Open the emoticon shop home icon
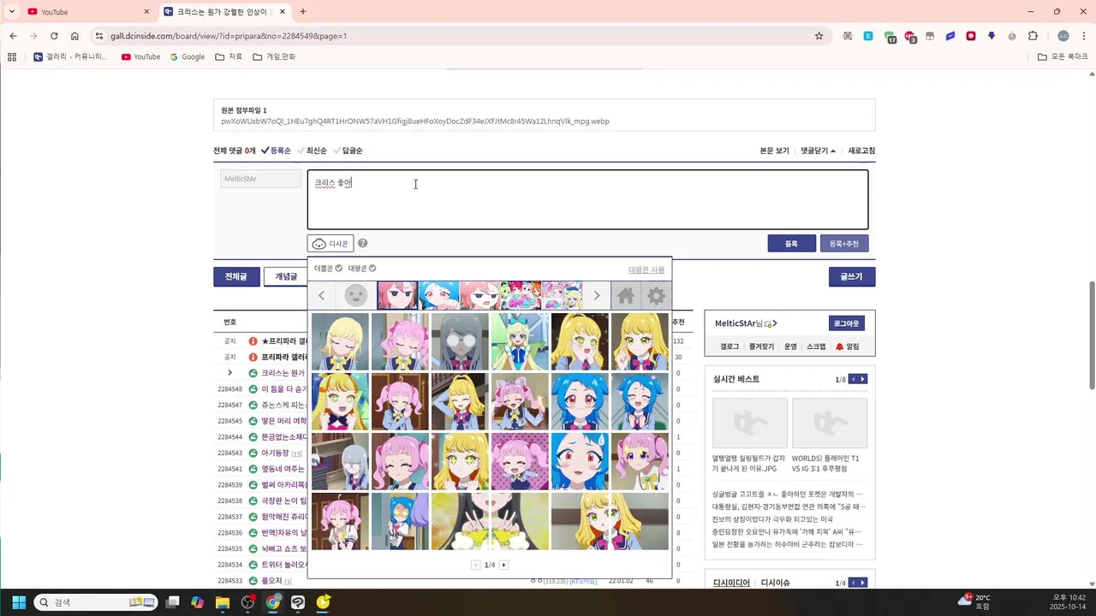This screenshot has height=616, width=1096. (626, 296)
